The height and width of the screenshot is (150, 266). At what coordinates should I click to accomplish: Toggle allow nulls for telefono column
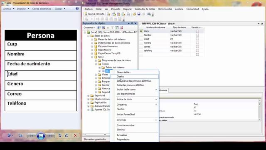click(197, 51)
